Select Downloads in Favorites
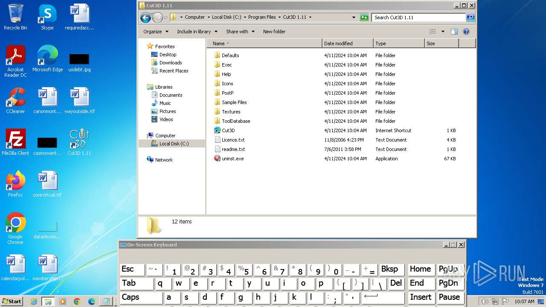The image size is (546, 307). click(167, 63)
